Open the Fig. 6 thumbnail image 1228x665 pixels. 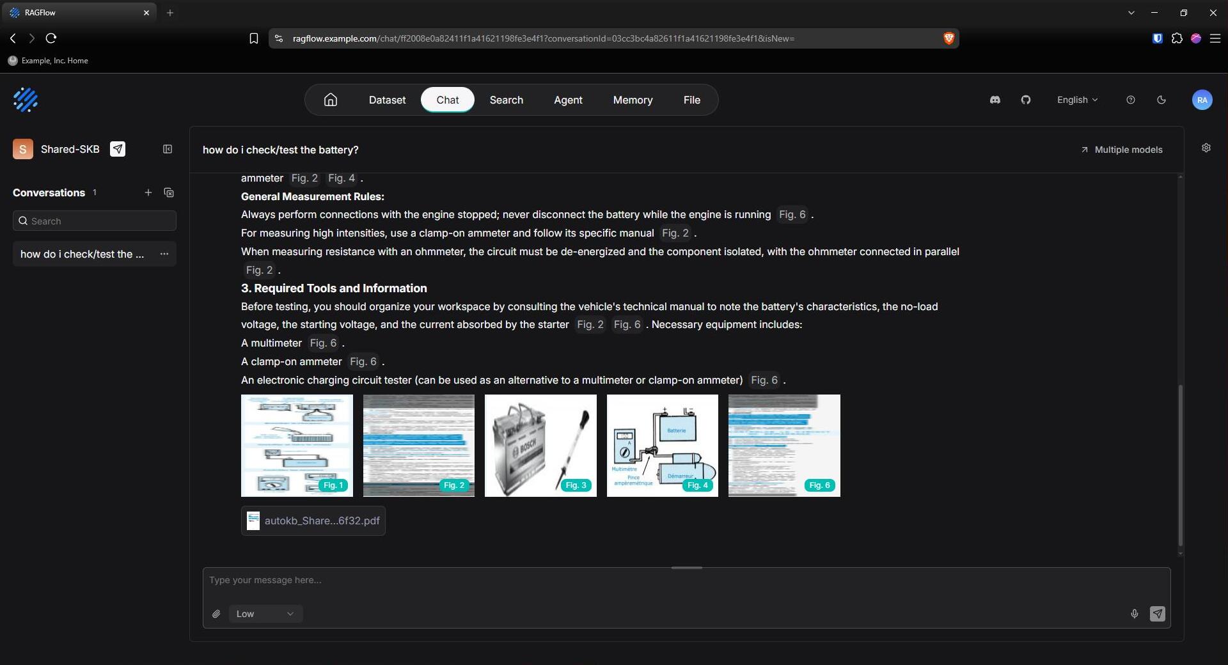coord(784,446)
